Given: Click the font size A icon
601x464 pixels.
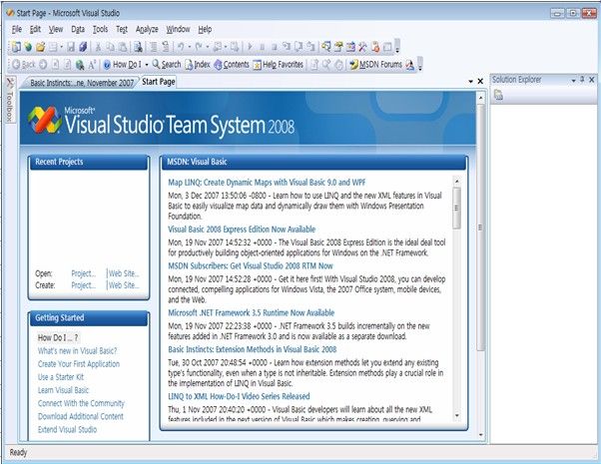Looking at the screenshot, I should (x=92, y=65).
